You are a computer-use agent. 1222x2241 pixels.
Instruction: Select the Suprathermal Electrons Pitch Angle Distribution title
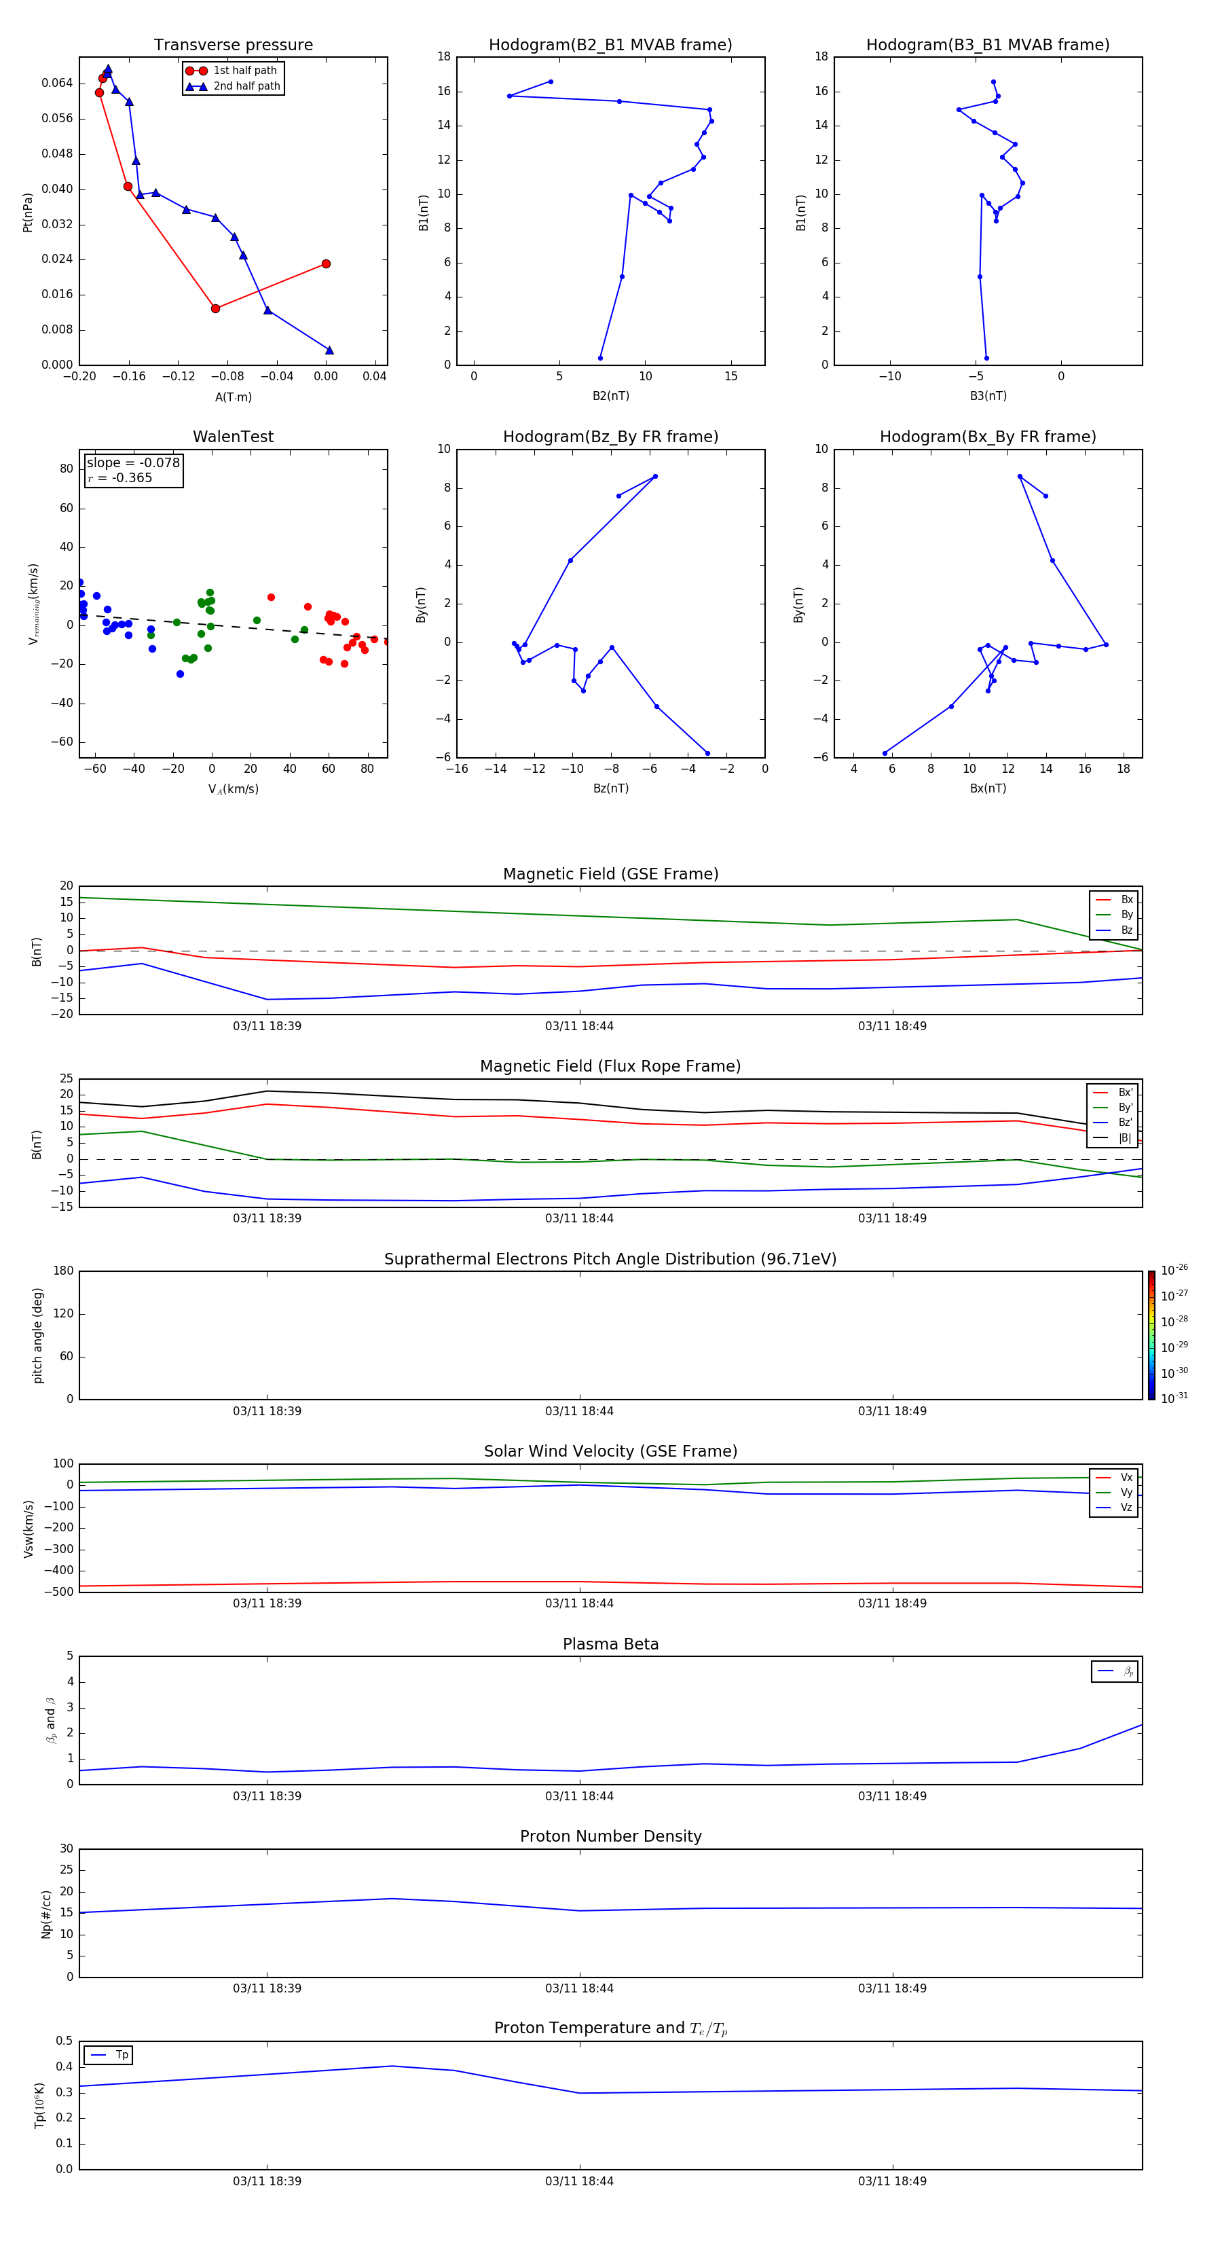pyautogui.click(x=610, y=1259)
